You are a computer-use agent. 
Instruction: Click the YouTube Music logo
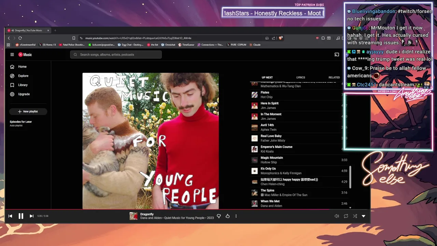[25, 55]
